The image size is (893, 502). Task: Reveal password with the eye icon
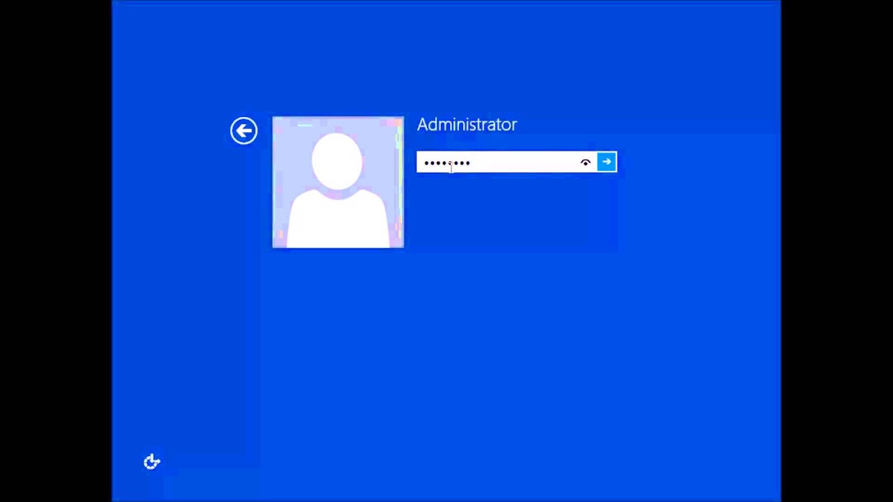point(585,162)
